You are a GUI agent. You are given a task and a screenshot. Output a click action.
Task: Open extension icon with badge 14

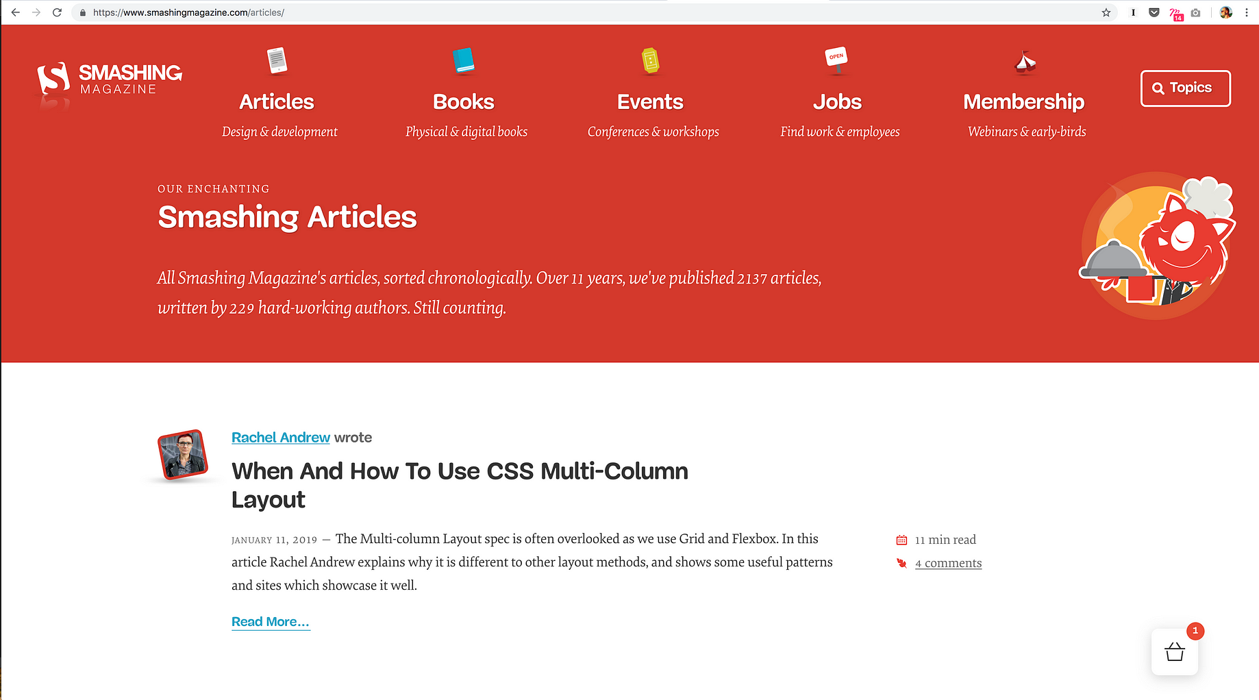(x=1175, y=14)
